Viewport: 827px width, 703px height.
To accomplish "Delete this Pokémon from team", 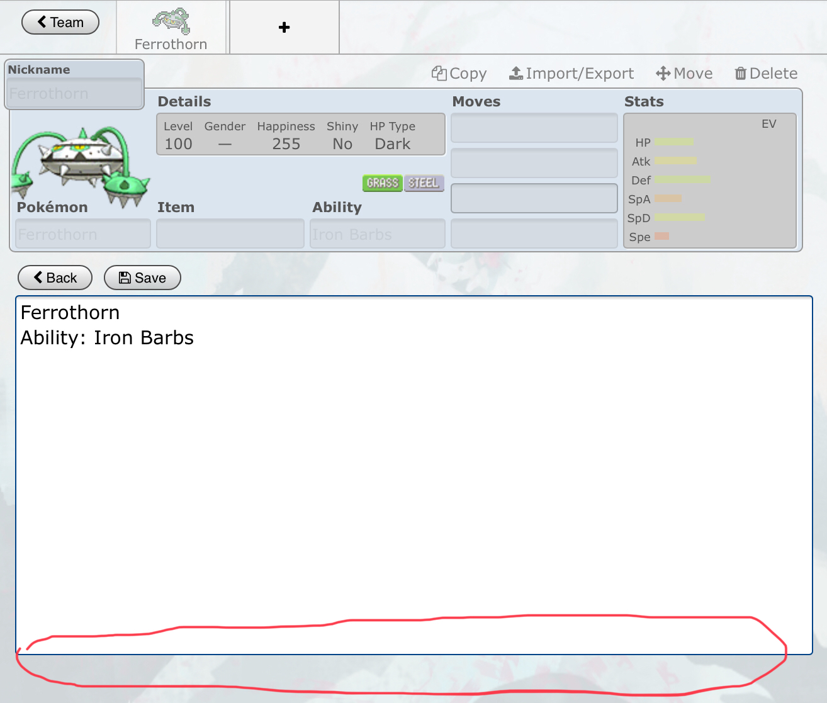I will 766,74.
